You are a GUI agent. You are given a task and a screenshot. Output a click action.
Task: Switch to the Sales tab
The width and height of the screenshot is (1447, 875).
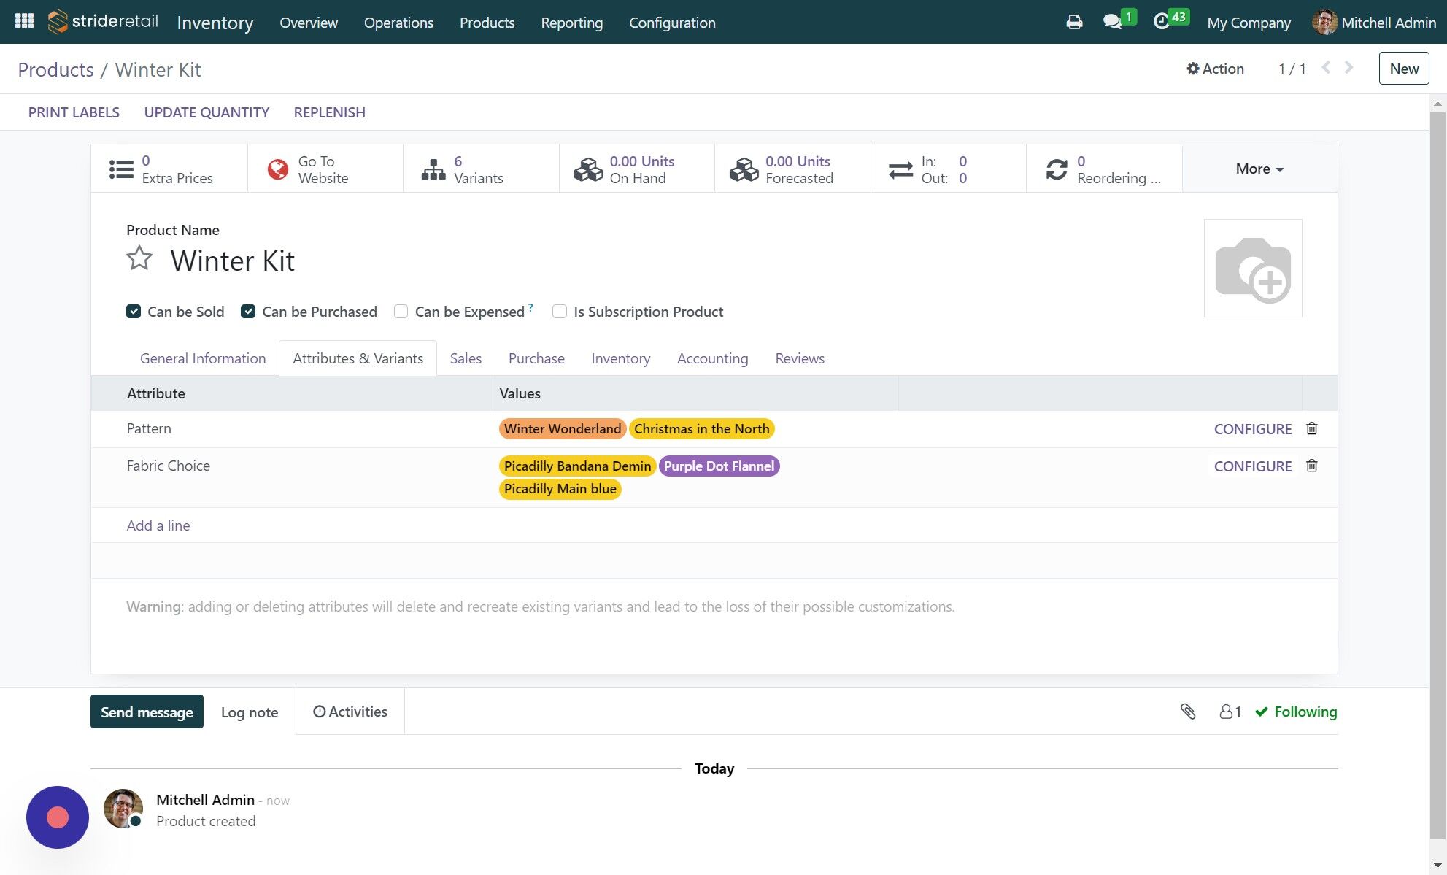(466, 358)
